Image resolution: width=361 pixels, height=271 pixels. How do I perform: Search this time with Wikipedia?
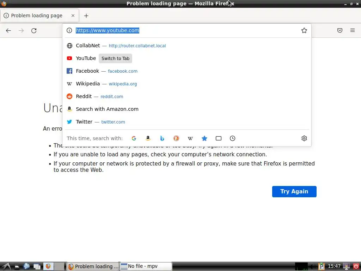click(x=190, y=138)
